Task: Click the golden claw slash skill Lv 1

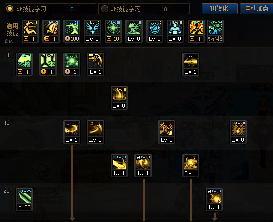Action: pos(96,64)
